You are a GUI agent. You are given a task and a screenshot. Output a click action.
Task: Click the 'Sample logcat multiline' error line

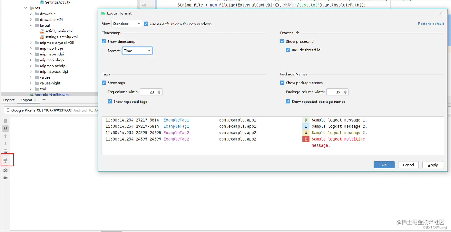(x=338, y=139)
